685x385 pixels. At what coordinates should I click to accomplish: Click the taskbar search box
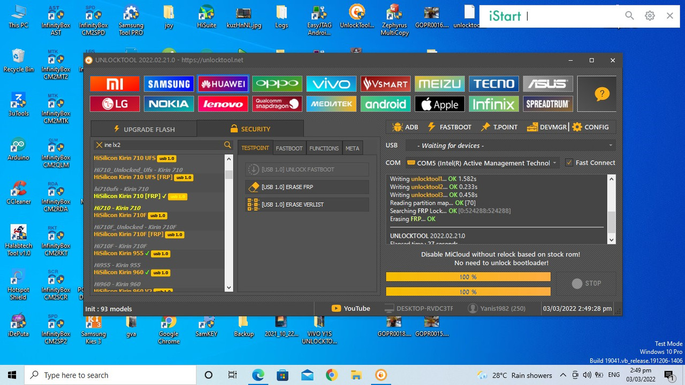111,375
